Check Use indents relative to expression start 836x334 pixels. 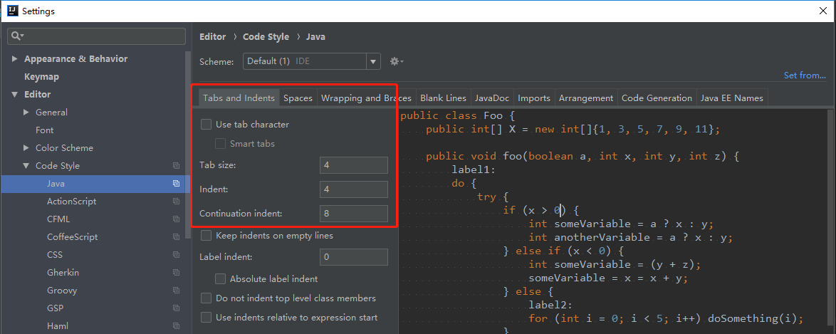206,318
